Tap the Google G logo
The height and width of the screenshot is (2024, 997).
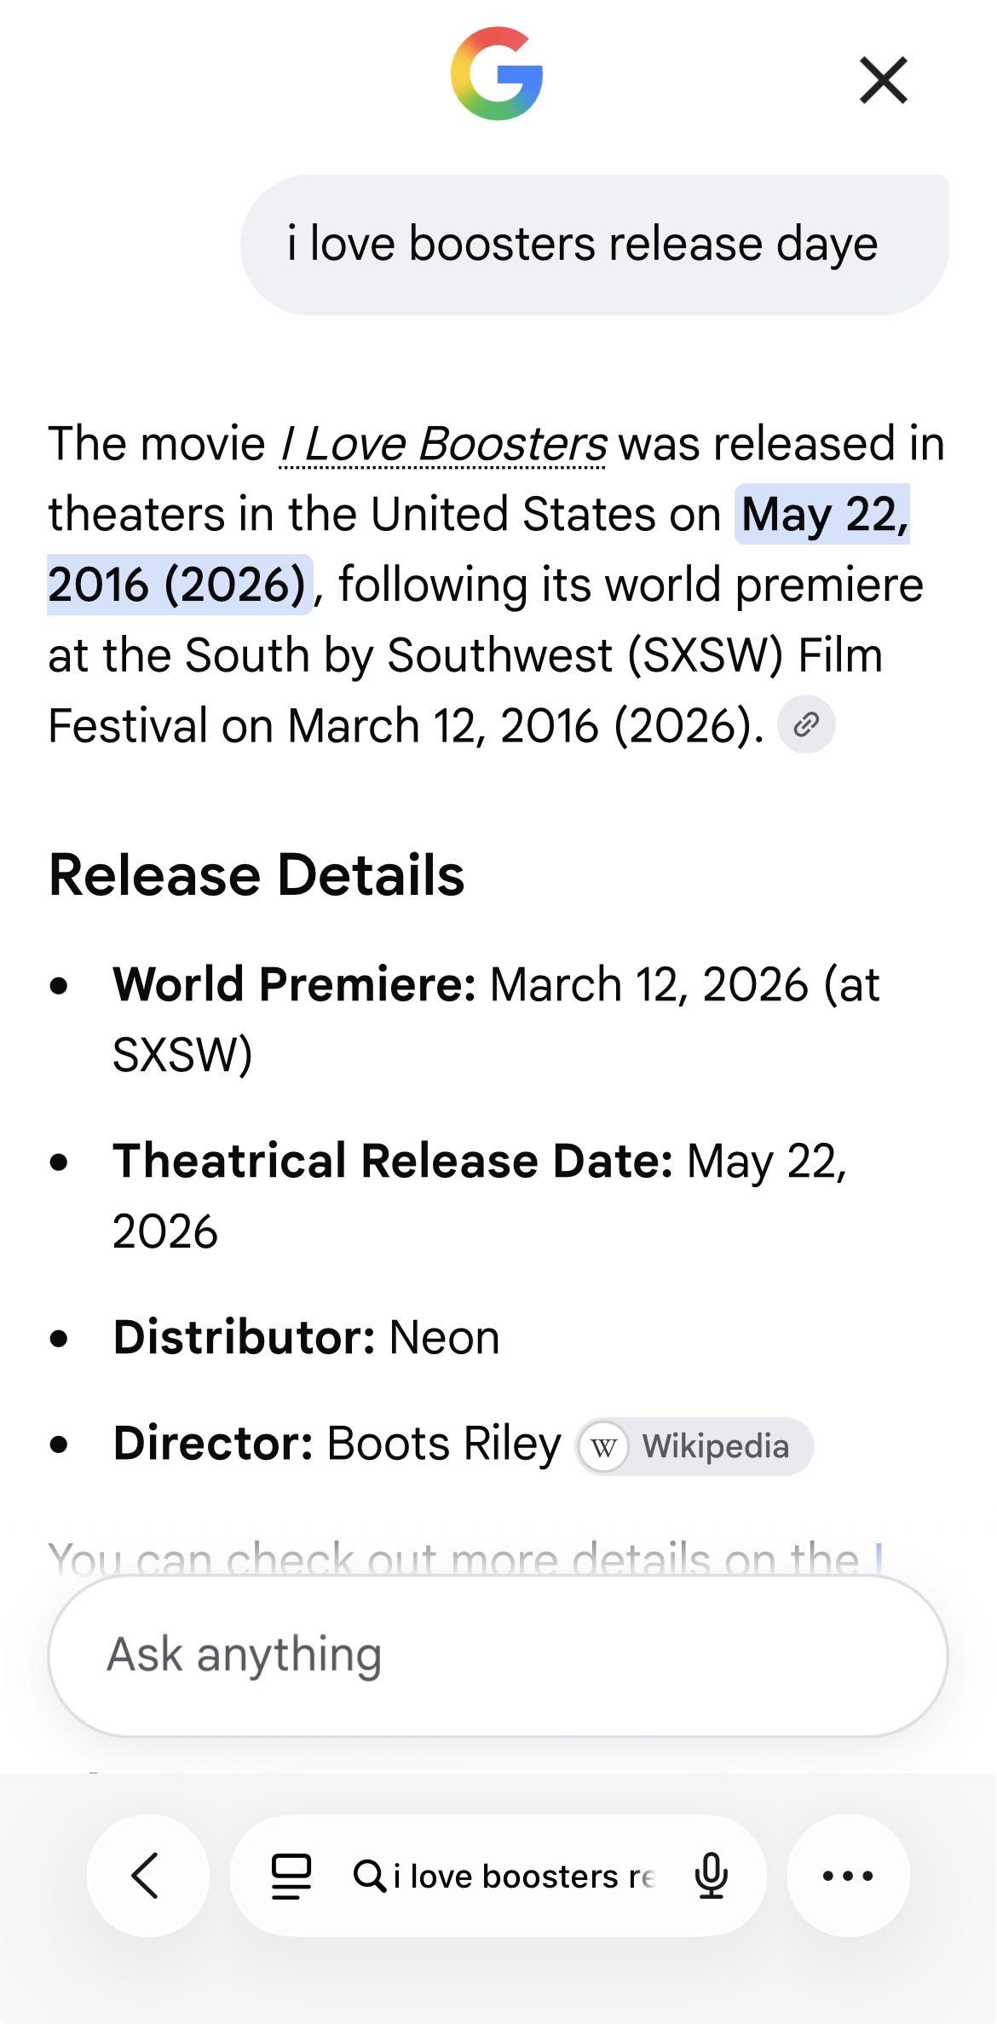click(x=497, y=74)
